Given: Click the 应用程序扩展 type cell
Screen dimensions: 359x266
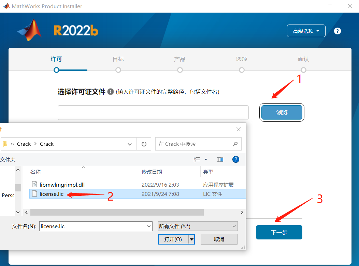Looking at the screenshot, I should [x=218, y=185].
